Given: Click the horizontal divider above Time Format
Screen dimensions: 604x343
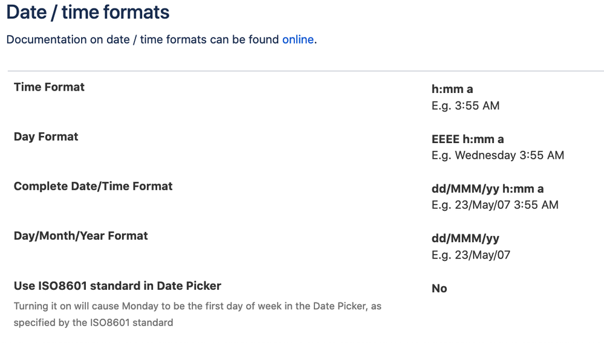Looking at the screenshot, I should click(x=305, y=71).
